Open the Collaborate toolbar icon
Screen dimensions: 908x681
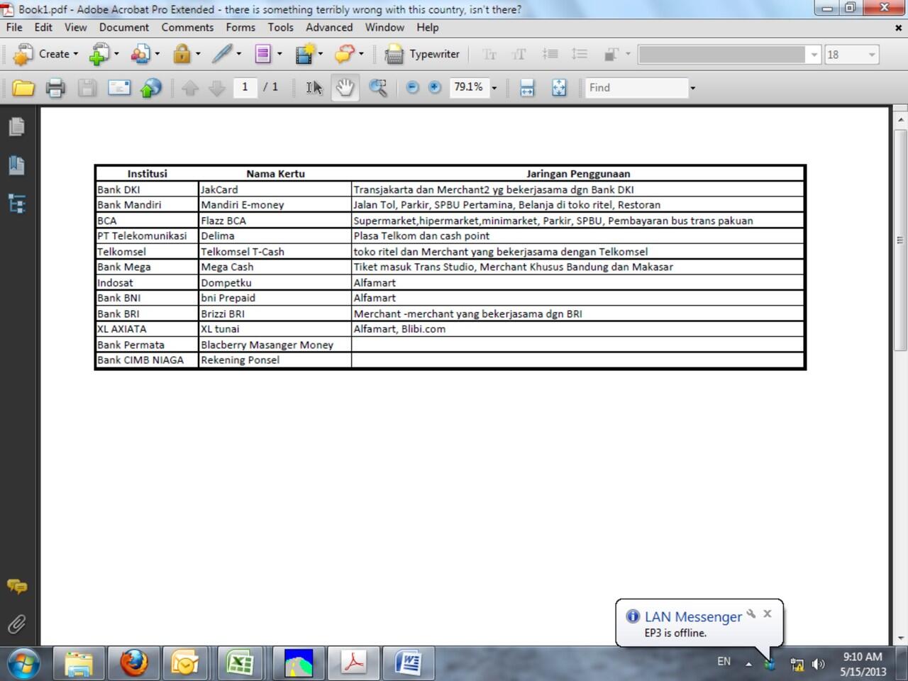coord(140,54)
